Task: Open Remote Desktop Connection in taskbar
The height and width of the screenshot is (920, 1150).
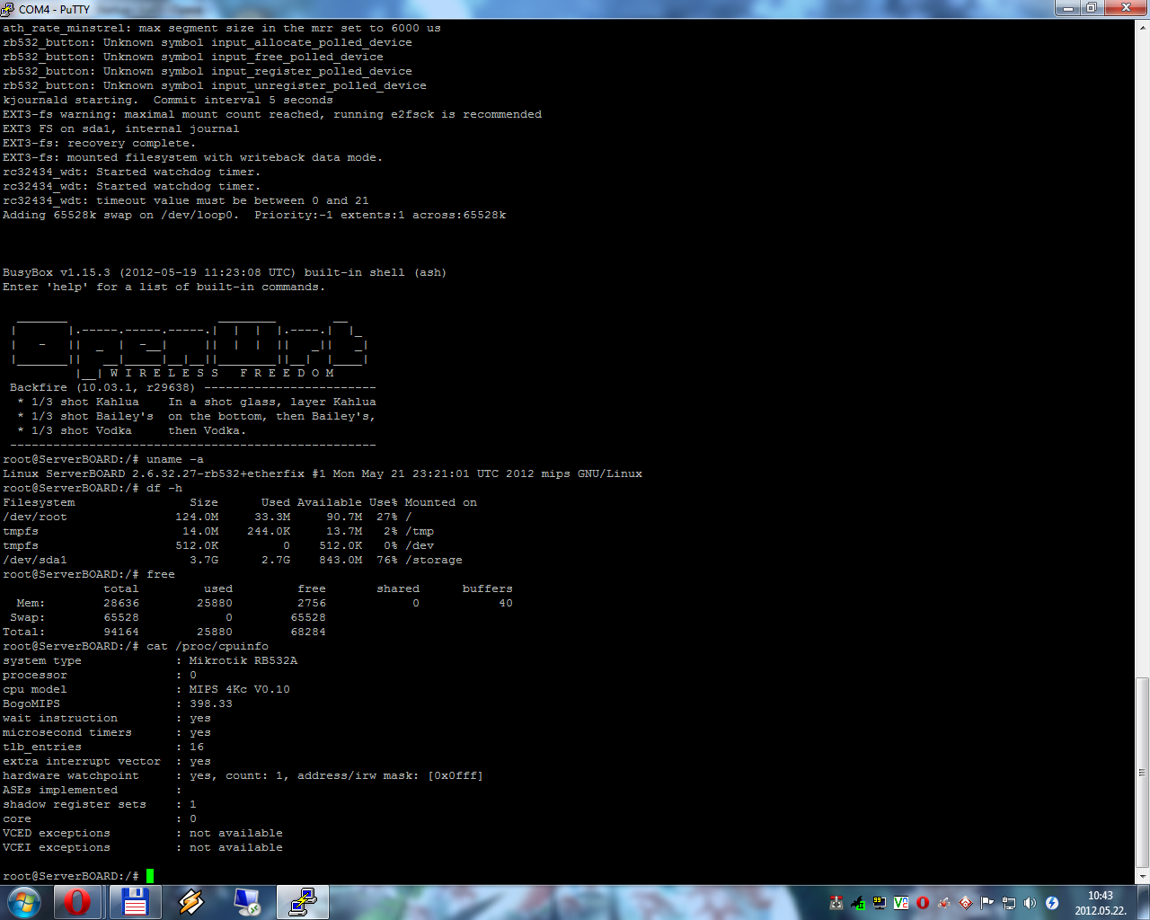Action: click(x=246, y=902)
